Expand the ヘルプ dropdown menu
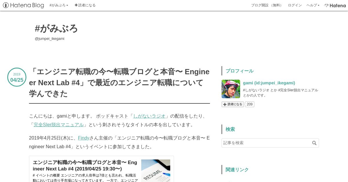348x182 pixels. [313, 5]
